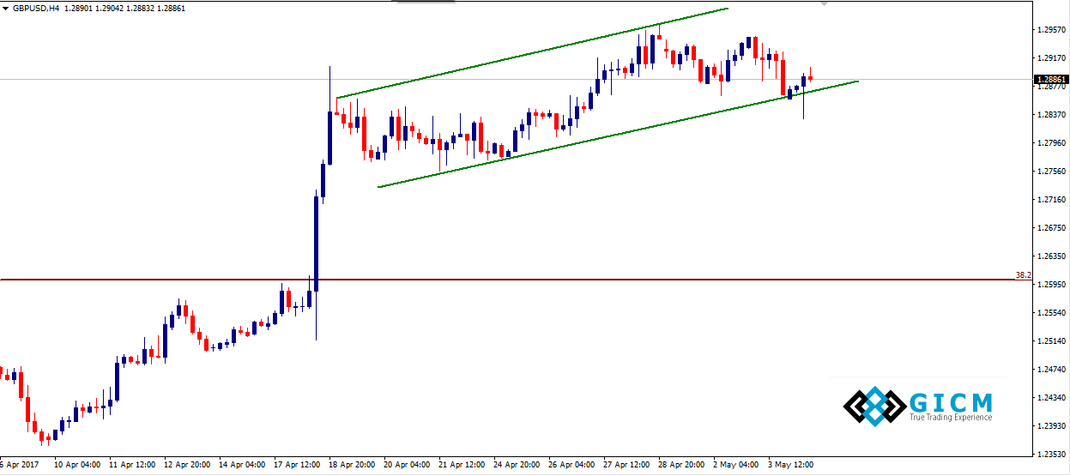Select the red horizontal Fibonacci line

515,280
